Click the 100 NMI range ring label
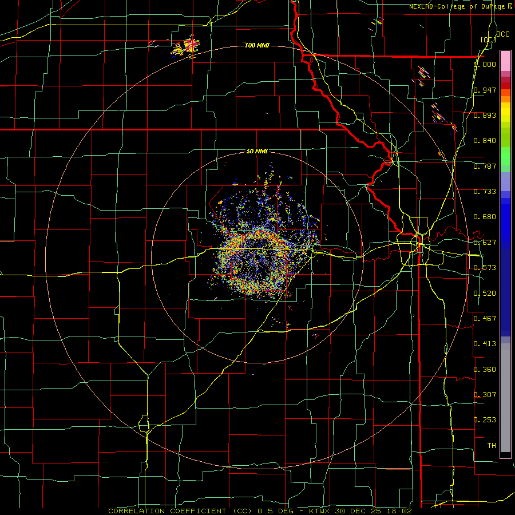The image size is (515, 515). (x=257, y=45)
